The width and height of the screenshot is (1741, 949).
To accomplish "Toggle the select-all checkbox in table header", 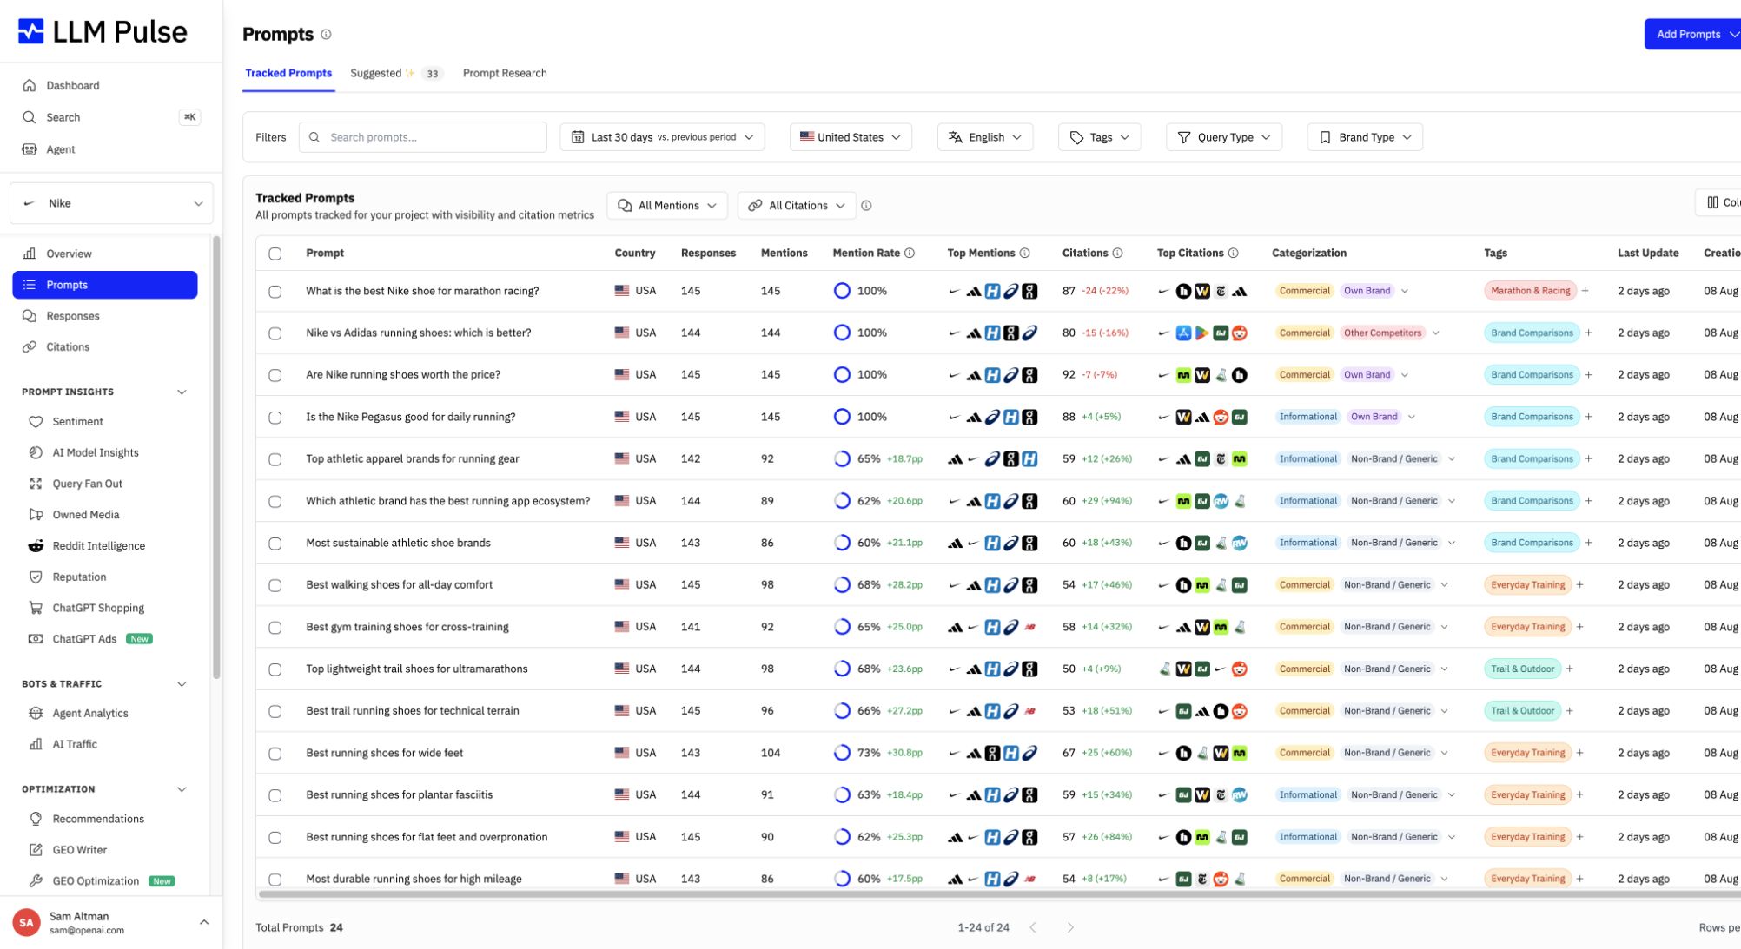I will 275,254.
